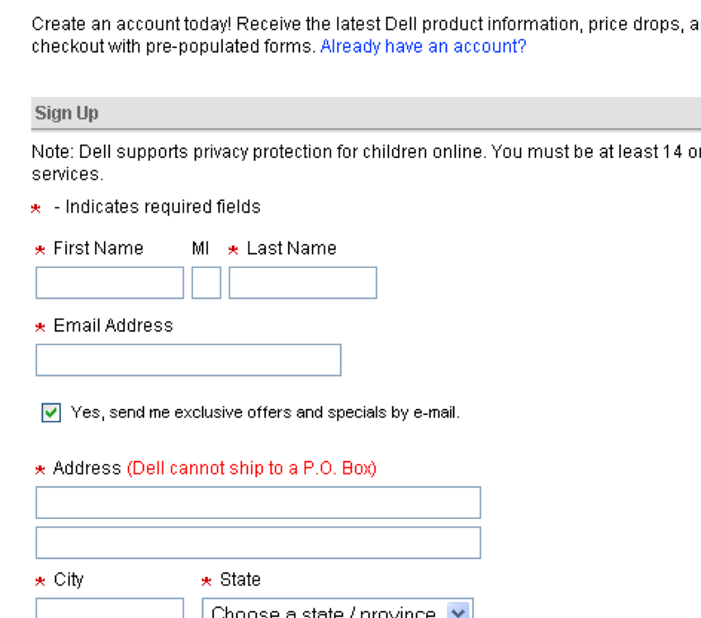Focus the MI middle initial box
The height and width of the screenshot is (618, 701).
coord(206,283)
